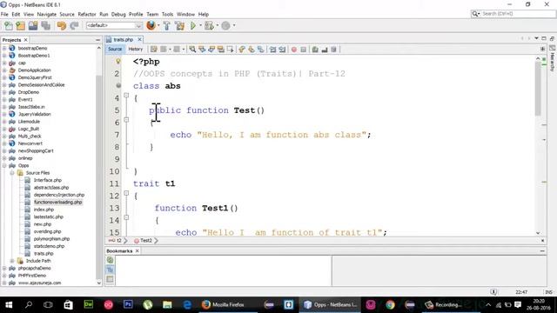The image size is (557, 313).
Task: Click the Shift Line Left icon
Action: click(272, 50)
